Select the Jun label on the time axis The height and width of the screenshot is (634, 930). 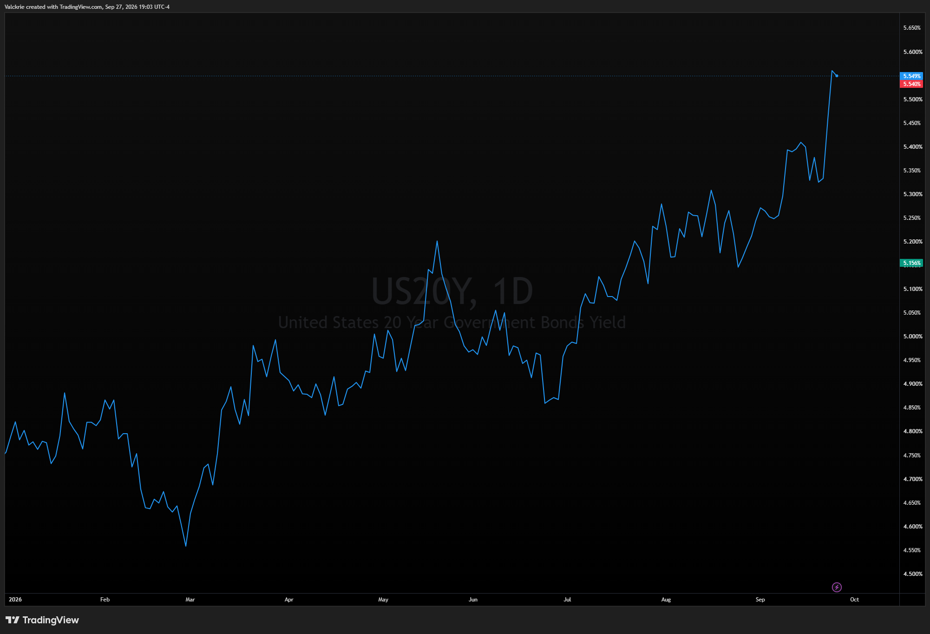pyautogui.click(x=473, y=600)
